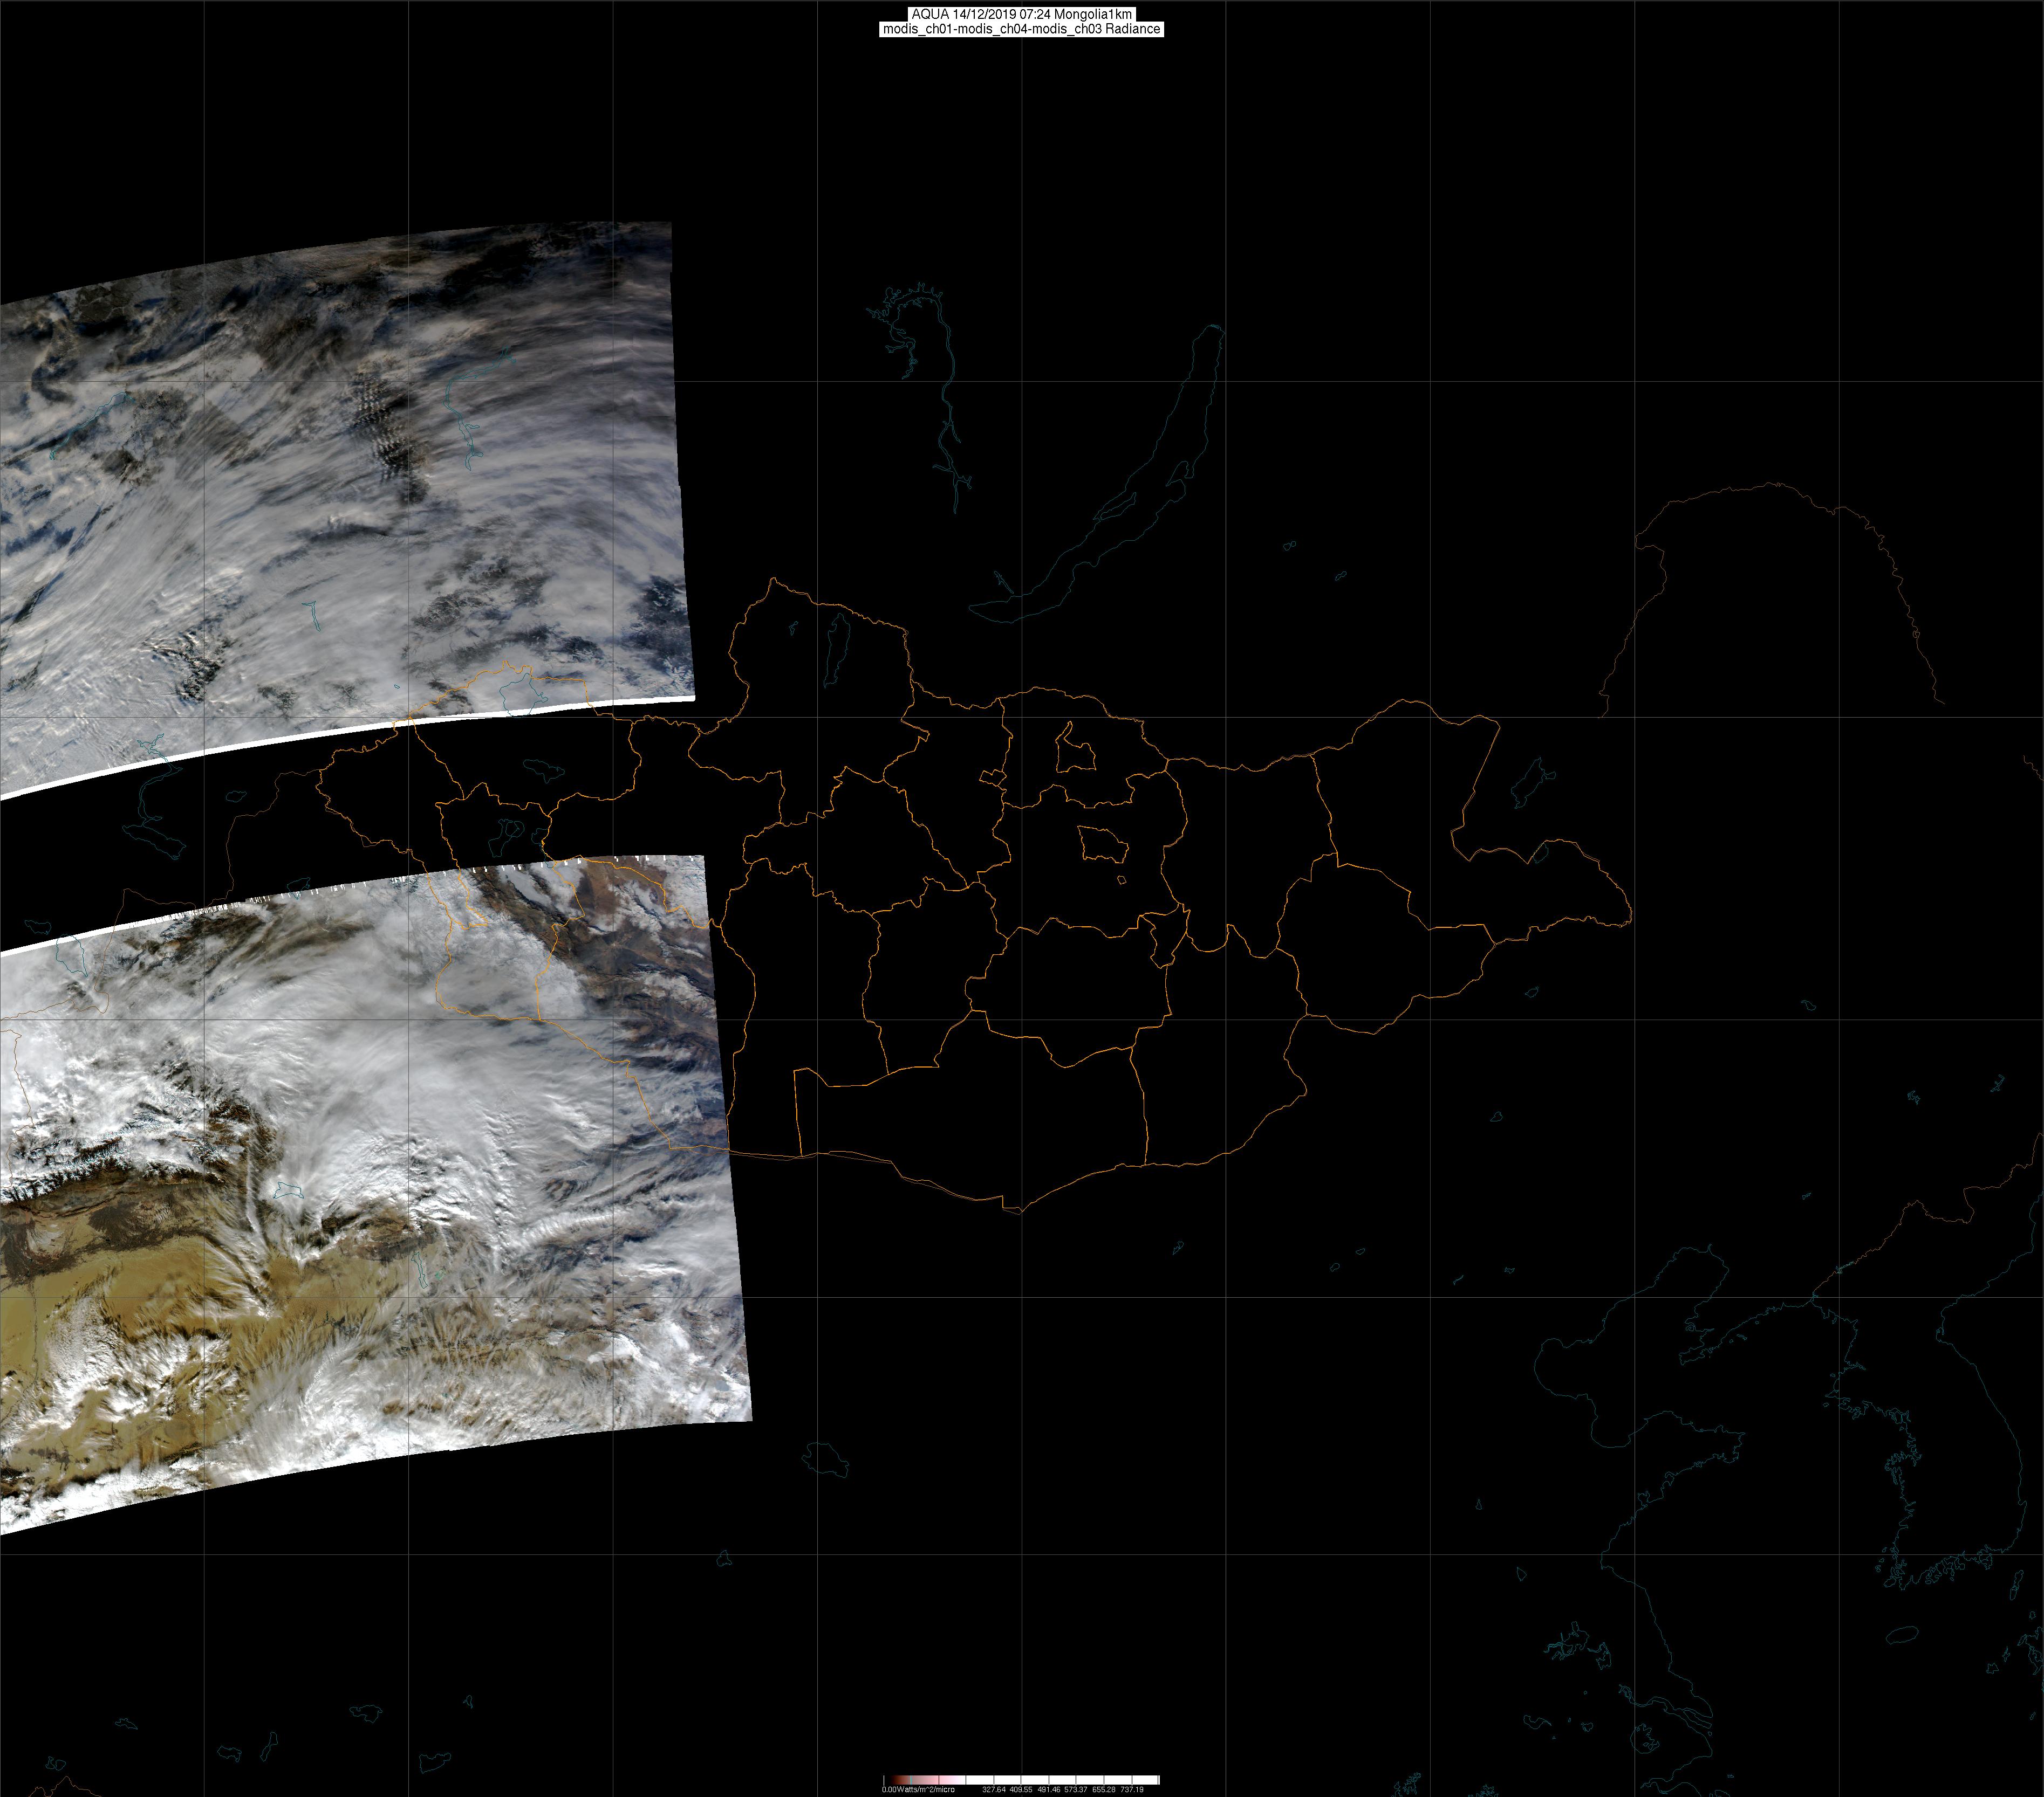
Task: Click the cyan tick mark in color bar
Action: 911,1780
